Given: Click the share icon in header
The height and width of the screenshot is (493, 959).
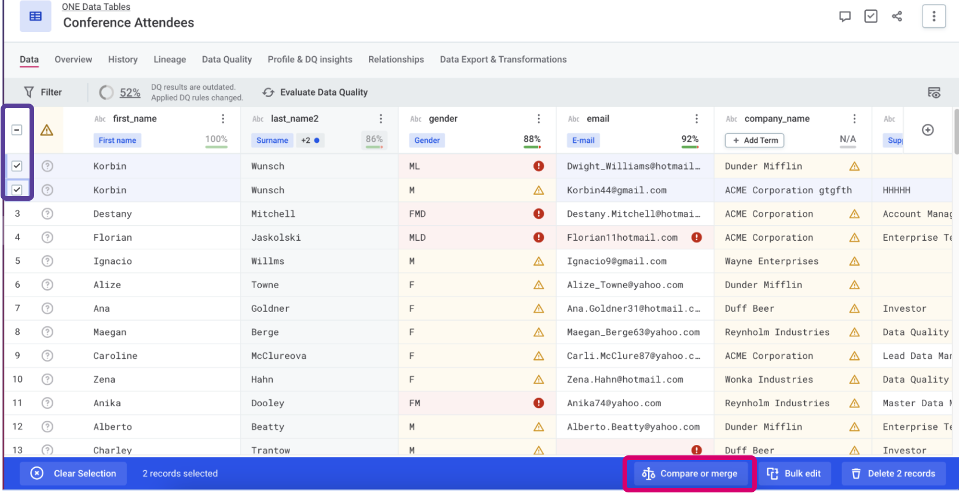Looking at the screenshot, I should tap(897, 16).
